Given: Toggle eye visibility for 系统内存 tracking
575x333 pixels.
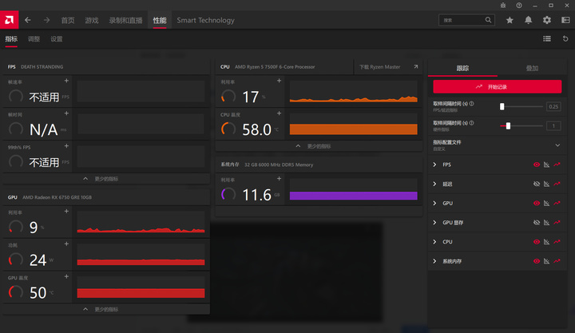Looking at the screenshot, I should point(537,261).
